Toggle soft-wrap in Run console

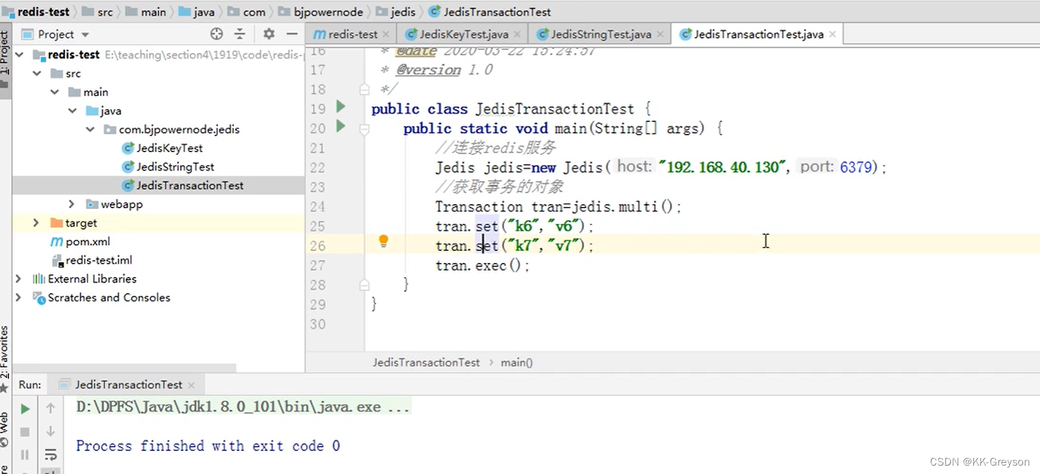point(50,454)
